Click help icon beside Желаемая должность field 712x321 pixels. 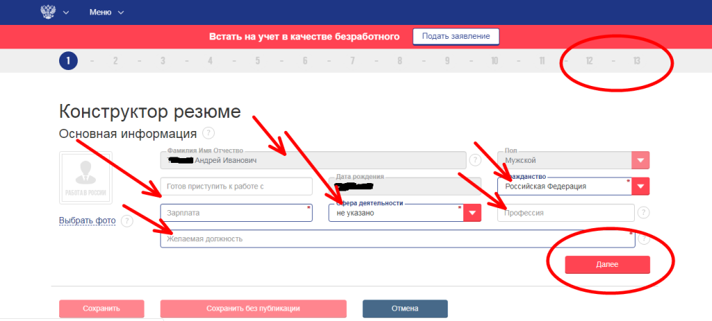(x=644, y=239)
